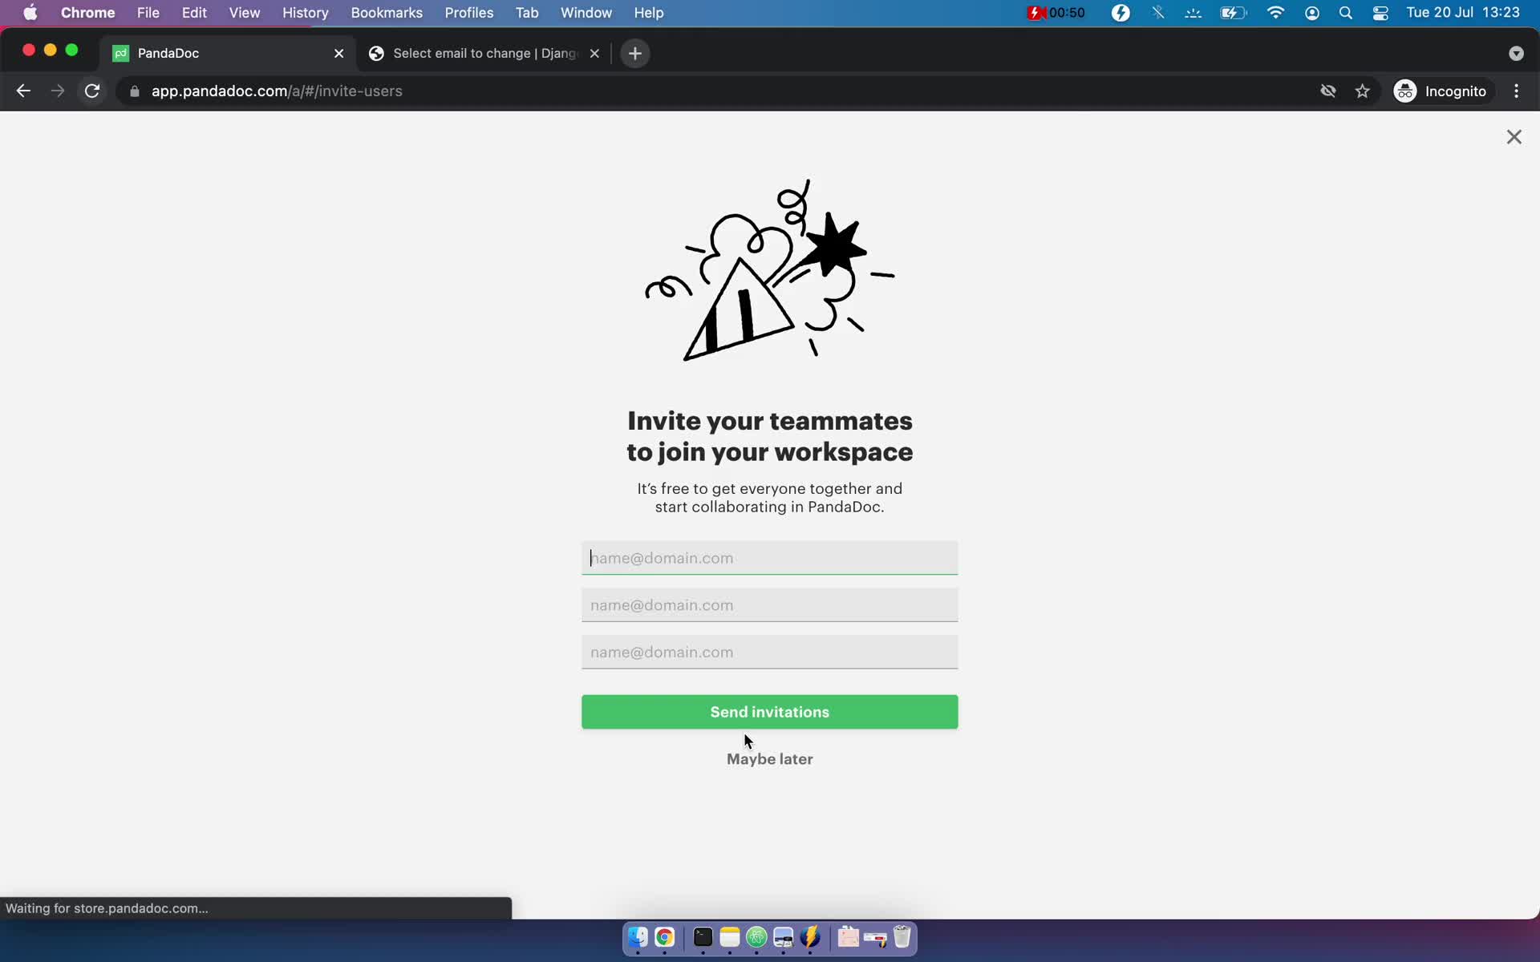Image resolution: width=1540 pixels, height=962 pixels.
Task: Click the Bluetooth icon in menu bar
Action: click(x=1157, y=12)
